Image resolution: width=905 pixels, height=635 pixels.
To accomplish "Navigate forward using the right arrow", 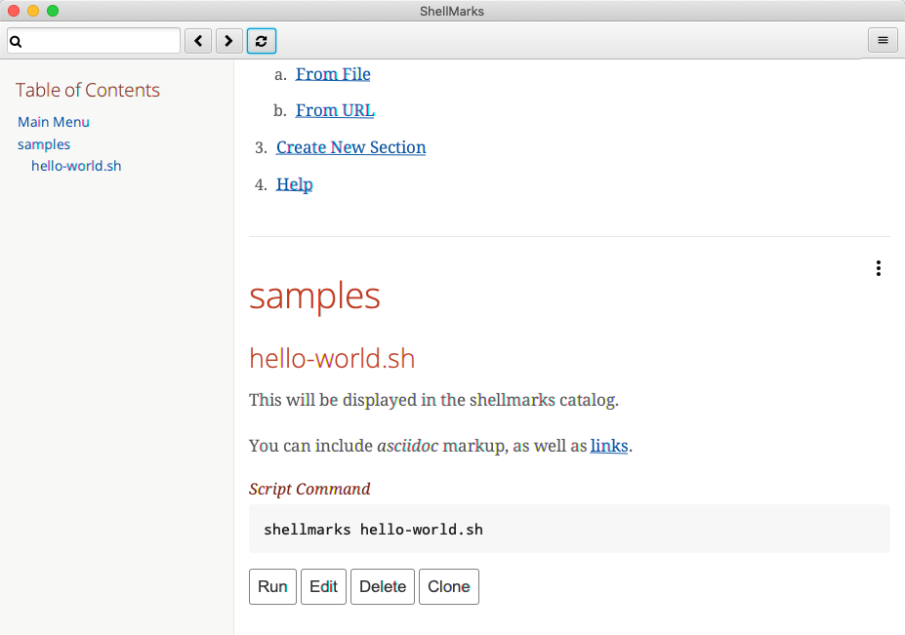I will click(x=228, y=40).
